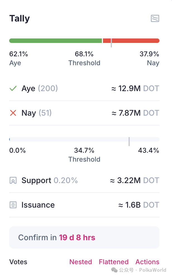The height and width of the screenshot is (277, 172).
Task: Open the Actions link
Action: 147,262
